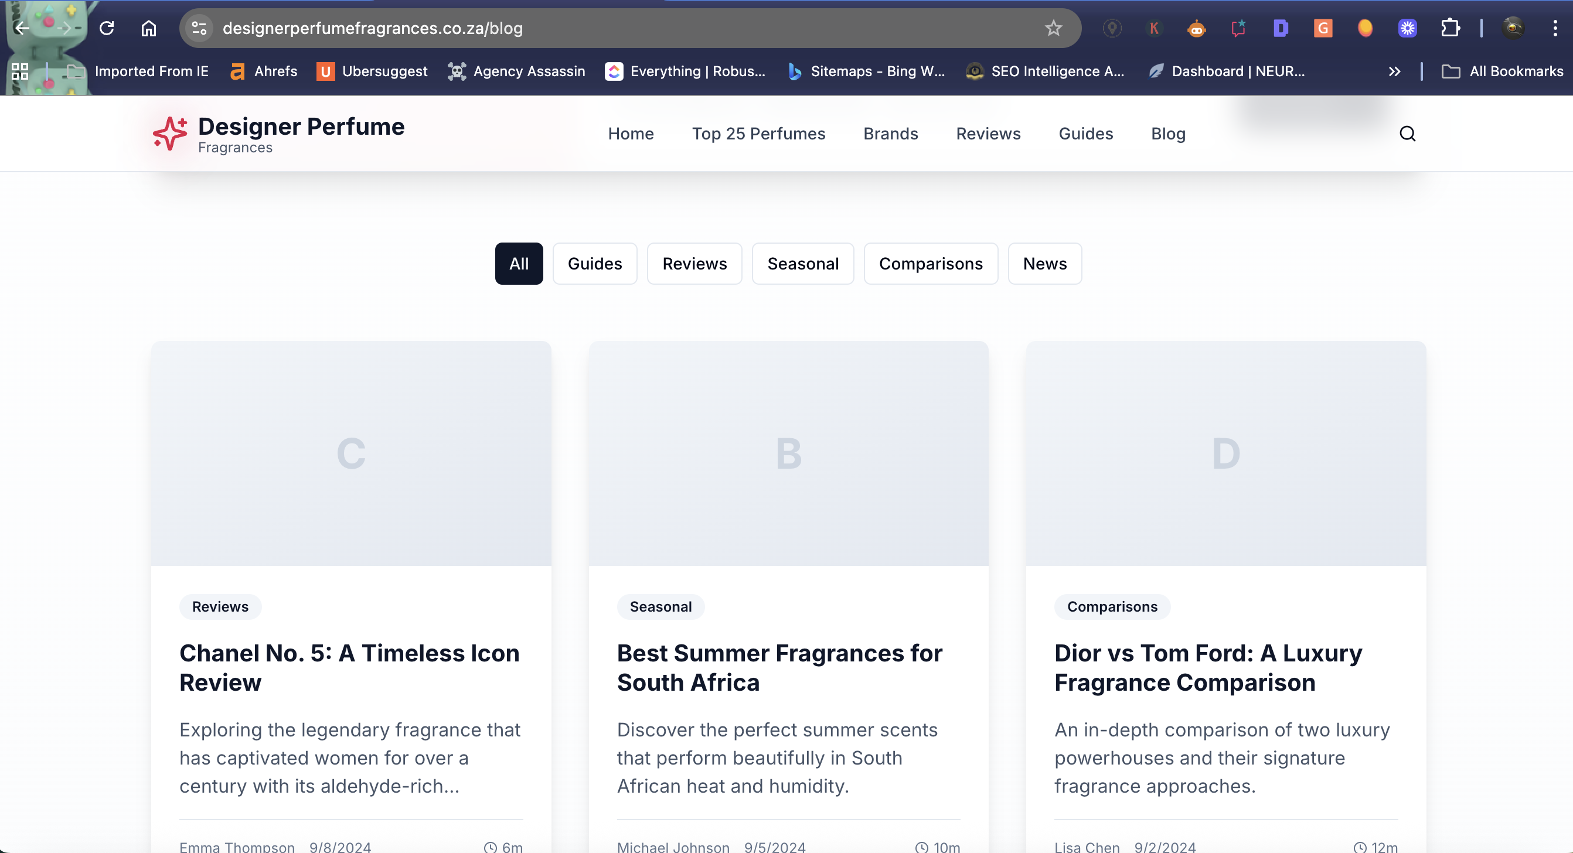Click the Comparisons tag on Dior card
Viewport: 1573px width, 853px height.
pyautogui.click(x=1112, y=606)
